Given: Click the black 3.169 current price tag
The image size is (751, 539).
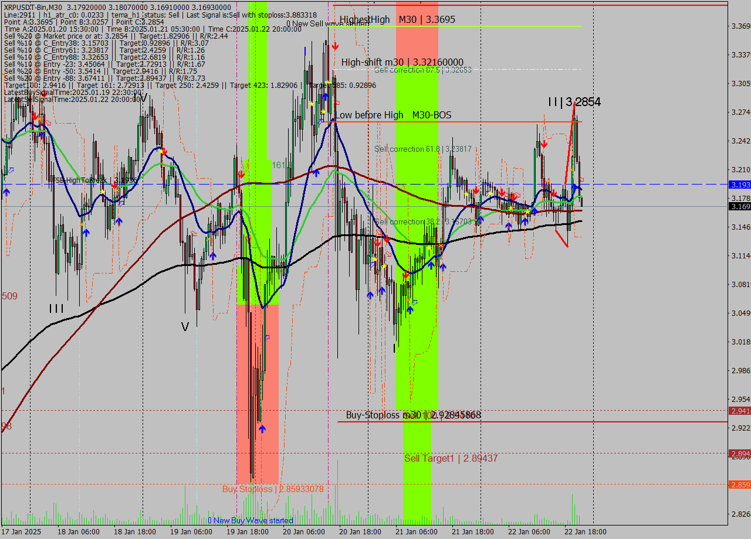Looking at the screenshot, I should (739, 206).
